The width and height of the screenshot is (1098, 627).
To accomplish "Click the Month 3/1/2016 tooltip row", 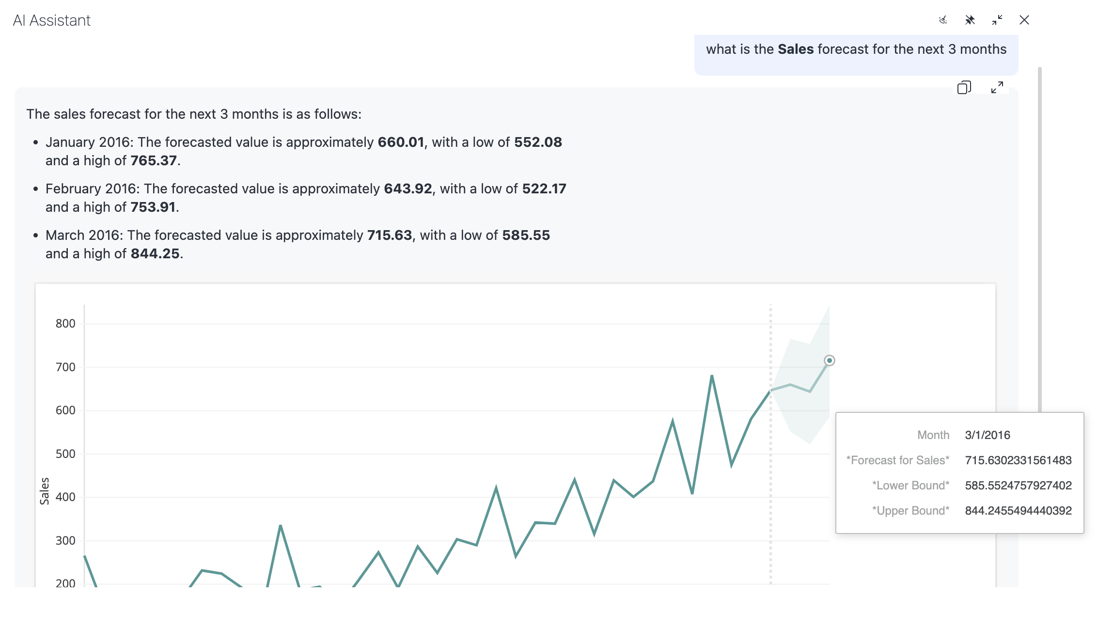I will click(987, 435).
